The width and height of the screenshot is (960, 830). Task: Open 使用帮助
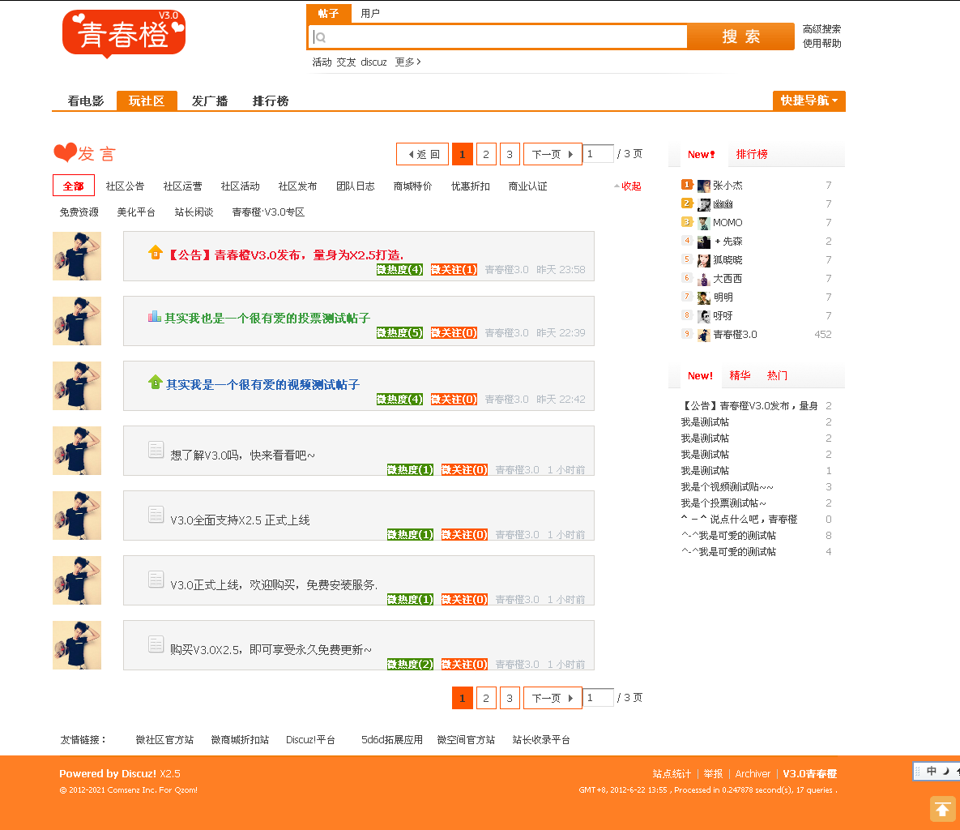point(821,44)
